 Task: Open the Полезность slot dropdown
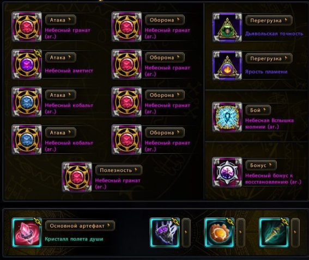(x=119, y=170)
